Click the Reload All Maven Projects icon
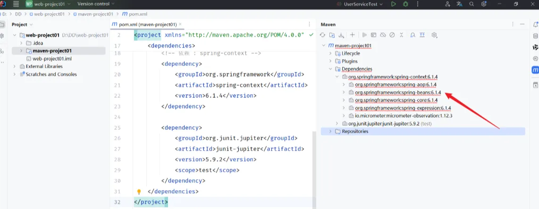This screenshot has width=539, height=209. pyautogui.click(x=323, y=35)
